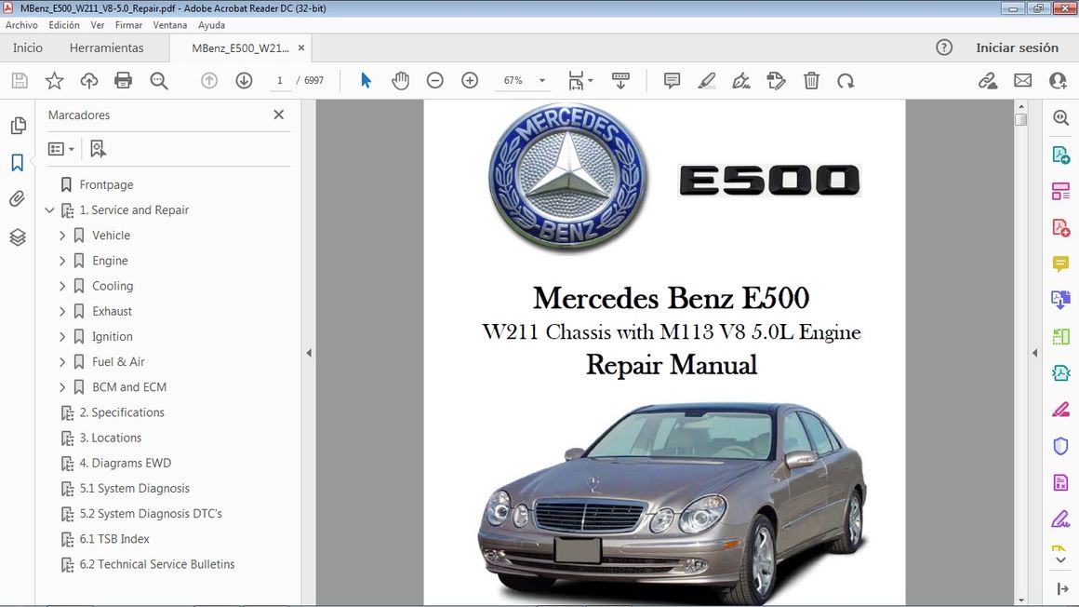Select the Hand pan tool
This screenshot has height=607, width=1079.
(x=400, y=81)
